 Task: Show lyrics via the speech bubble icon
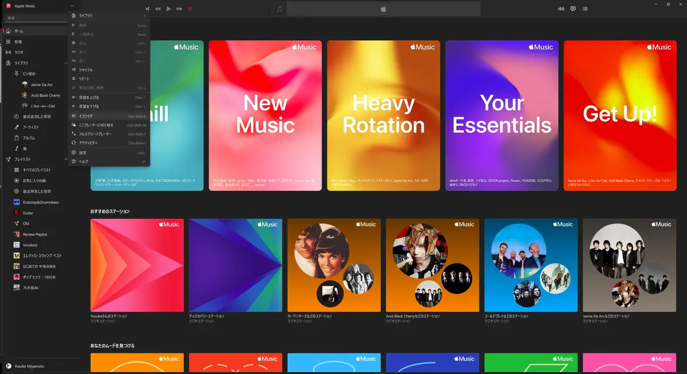click(573, 9)
